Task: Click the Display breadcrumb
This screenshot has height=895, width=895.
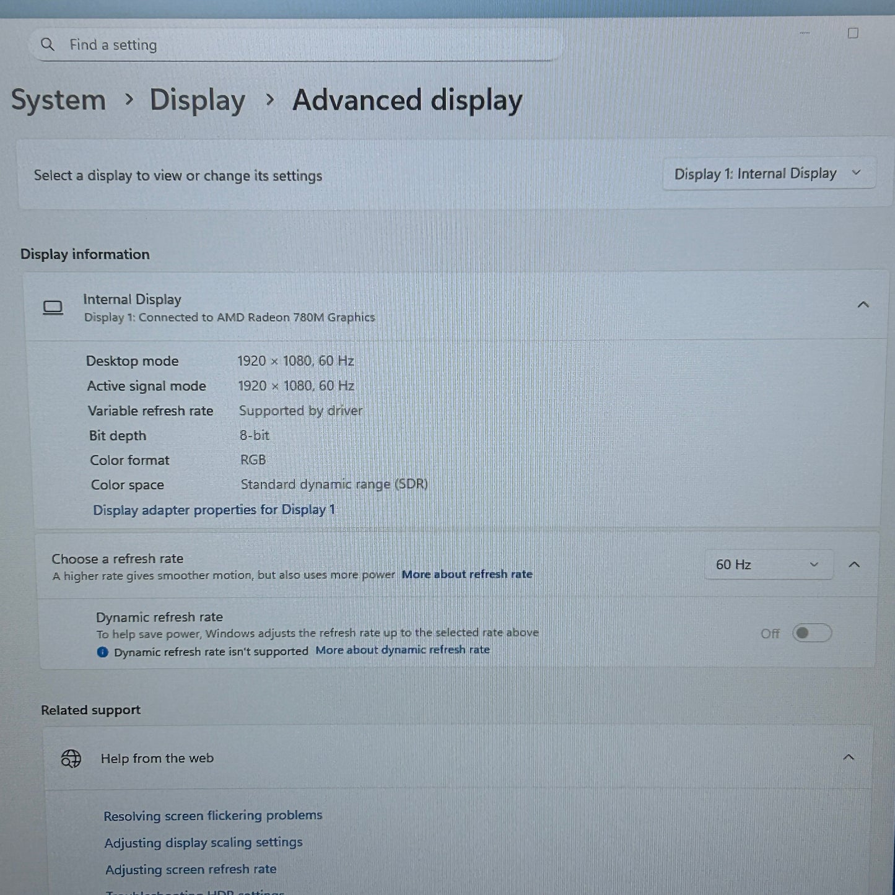Action: click(x=198, y=100)
